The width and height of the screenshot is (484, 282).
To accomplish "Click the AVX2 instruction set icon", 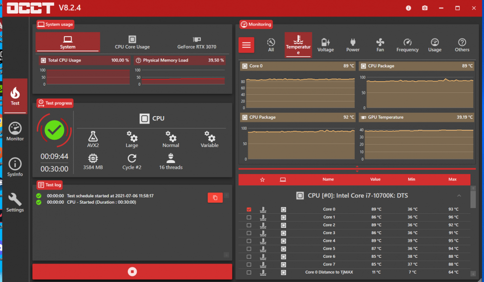I will [93, 136].
